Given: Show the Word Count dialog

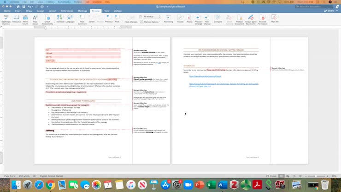Looking at the screenshot, I should click(x=25, y=19).
